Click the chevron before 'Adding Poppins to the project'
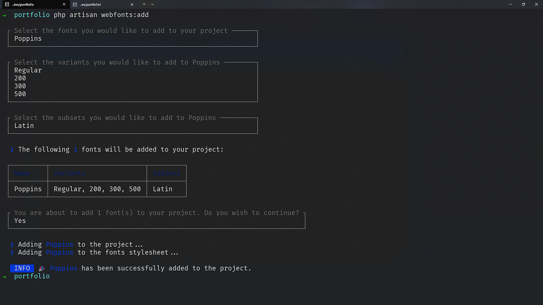 [x=11, y=244]
